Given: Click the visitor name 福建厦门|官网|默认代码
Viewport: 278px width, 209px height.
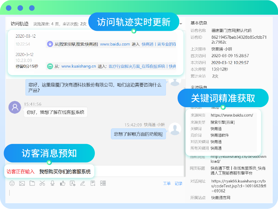Looking at the screenshot, I should click(x=231, y=31).
